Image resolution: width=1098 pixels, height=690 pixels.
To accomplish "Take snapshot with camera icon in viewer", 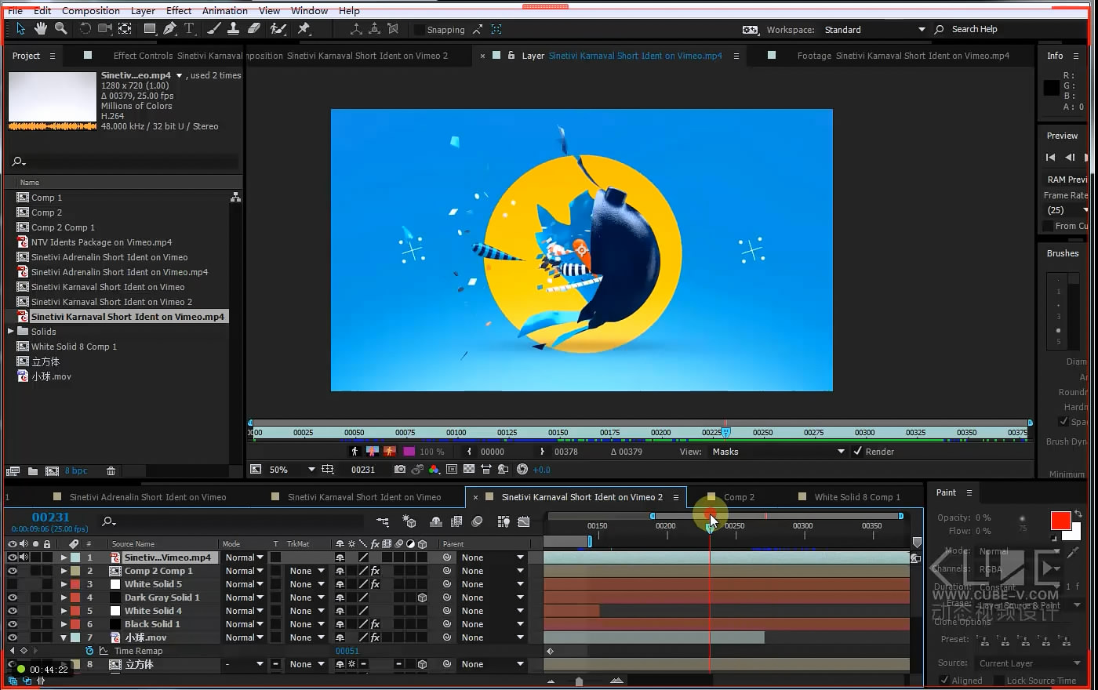I will (400, 470).
